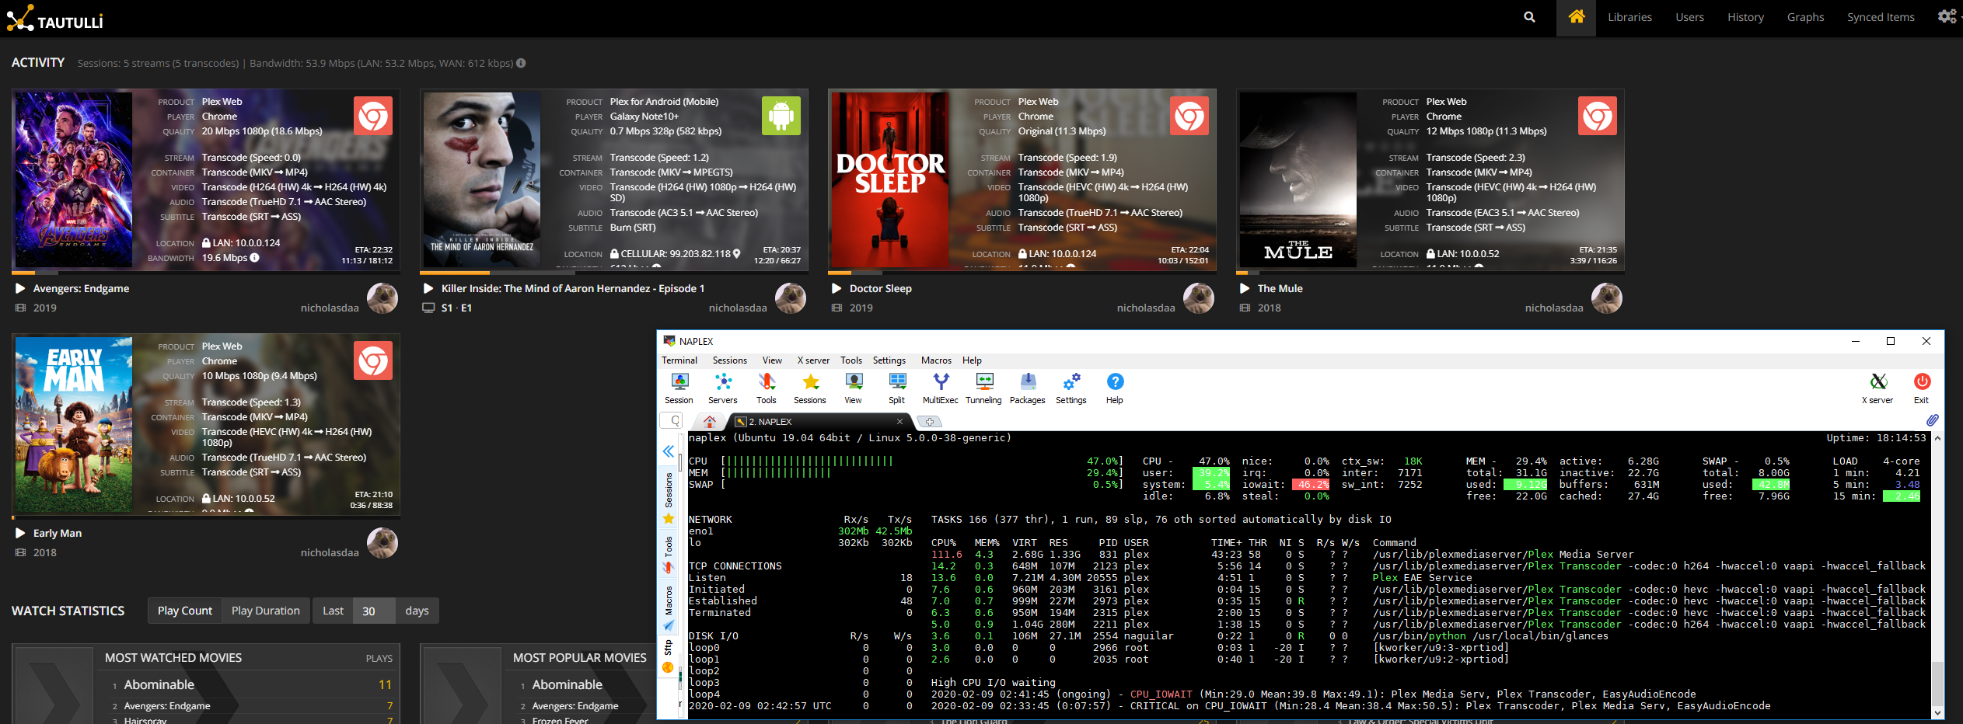Open Sessions side tab in NAPLEX sidebar
Image resolution: width=1963 pixels, height=724 pixels.
[669, 497]
